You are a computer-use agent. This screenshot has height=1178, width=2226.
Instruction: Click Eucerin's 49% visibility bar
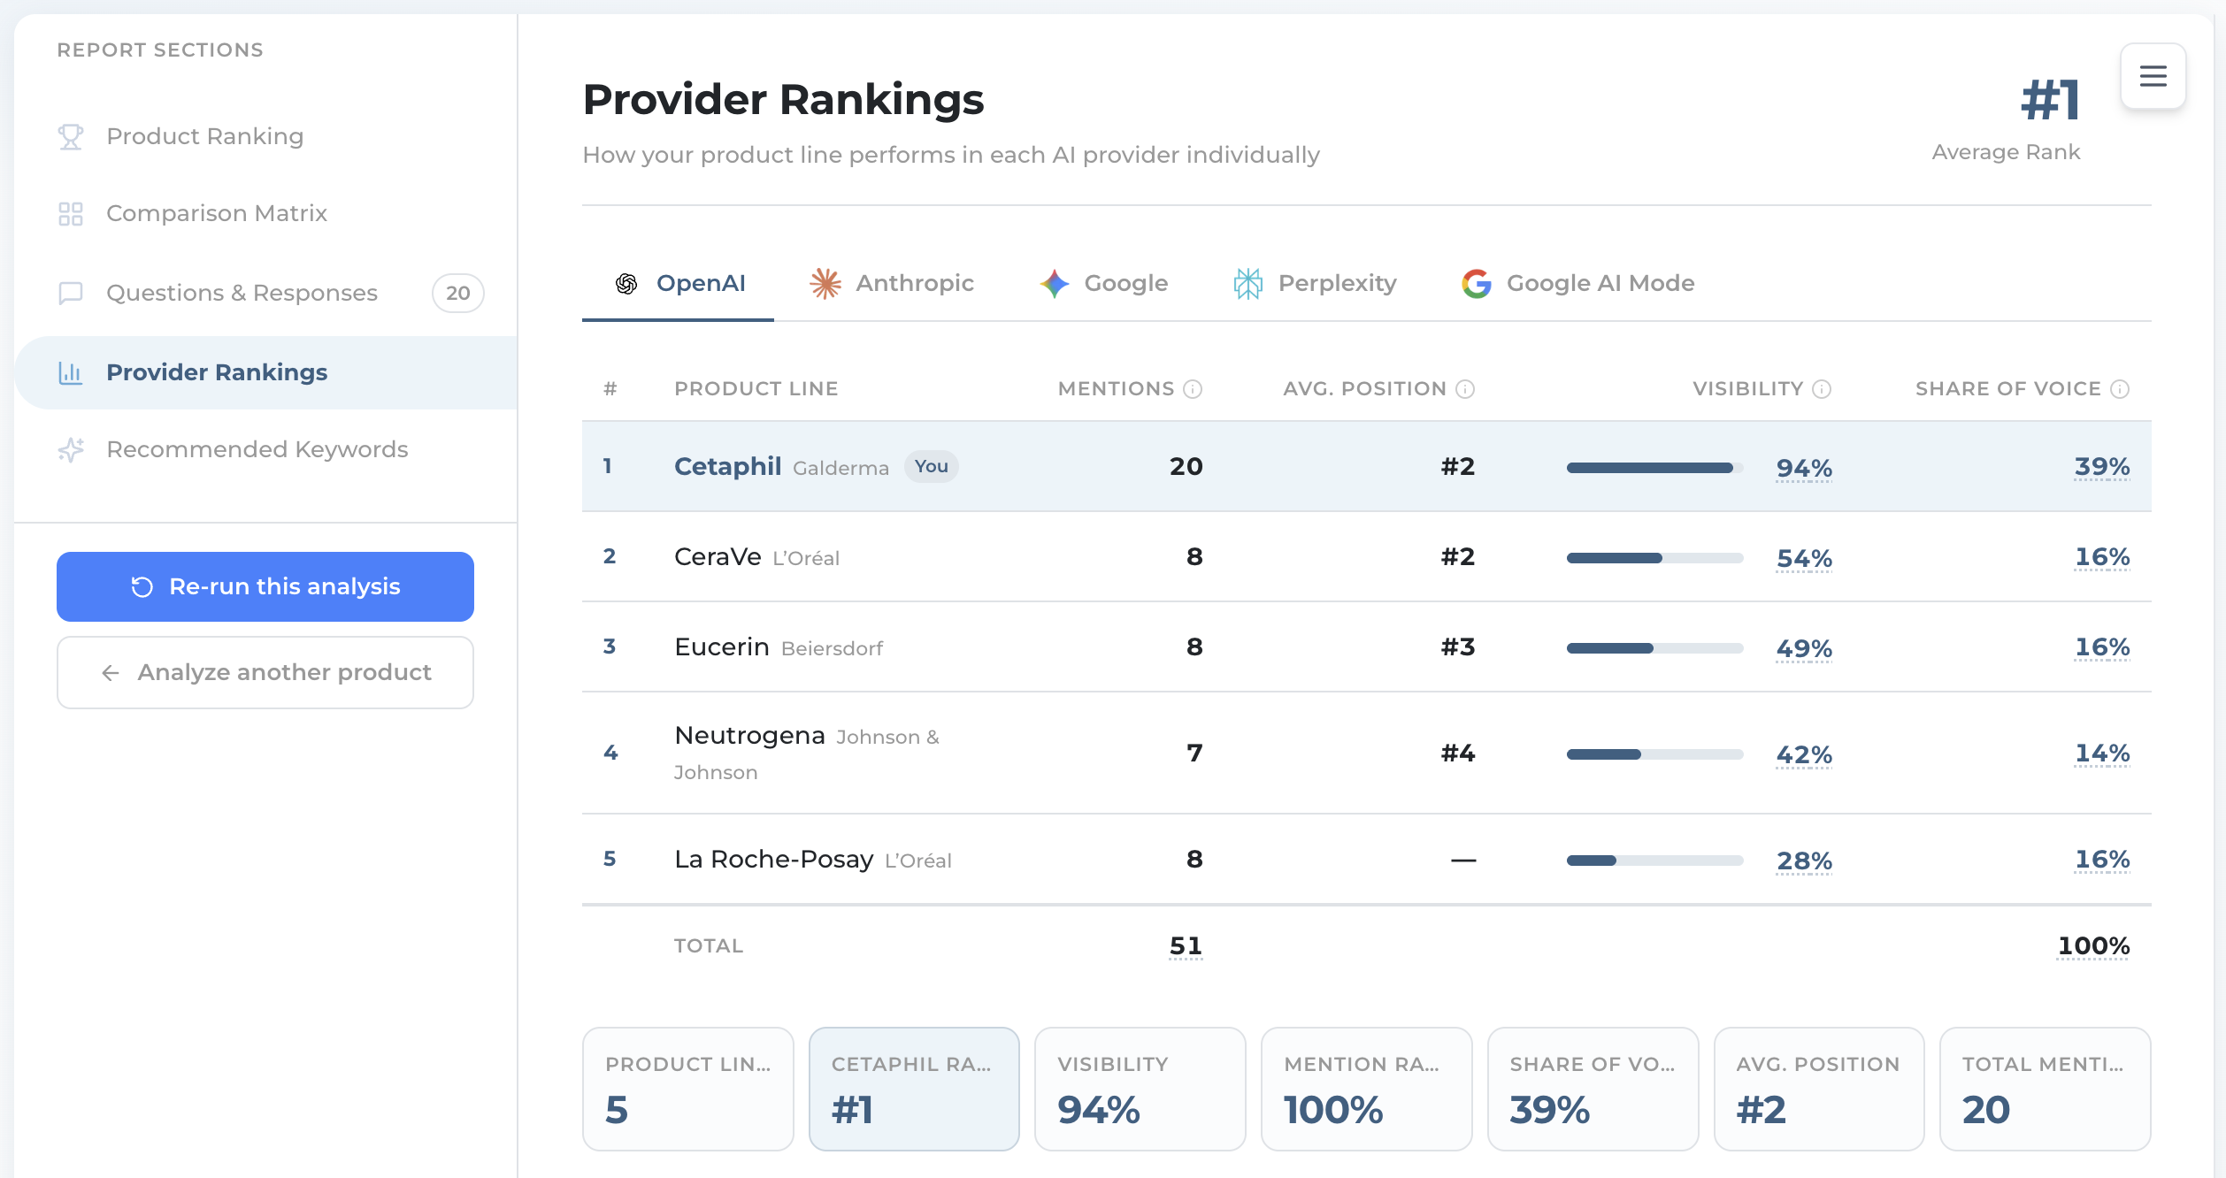pos(1654,648)
